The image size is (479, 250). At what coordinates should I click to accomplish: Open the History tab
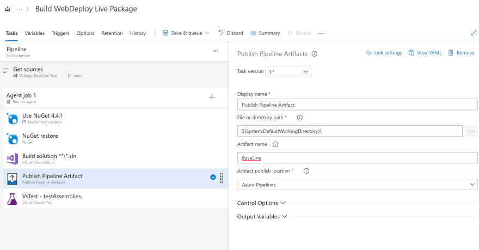[138, 33]
